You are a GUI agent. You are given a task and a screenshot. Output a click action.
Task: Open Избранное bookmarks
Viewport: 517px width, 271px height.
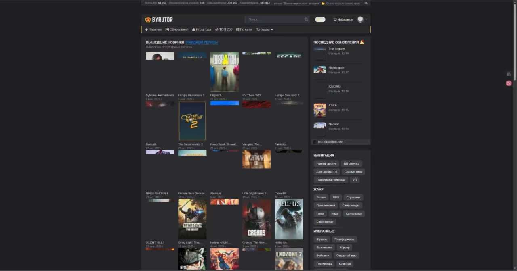(x=343, y=19)
